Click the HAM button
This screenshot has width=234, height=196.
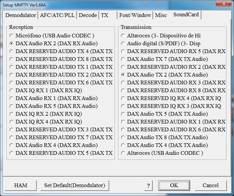click(x=21, y=185)
